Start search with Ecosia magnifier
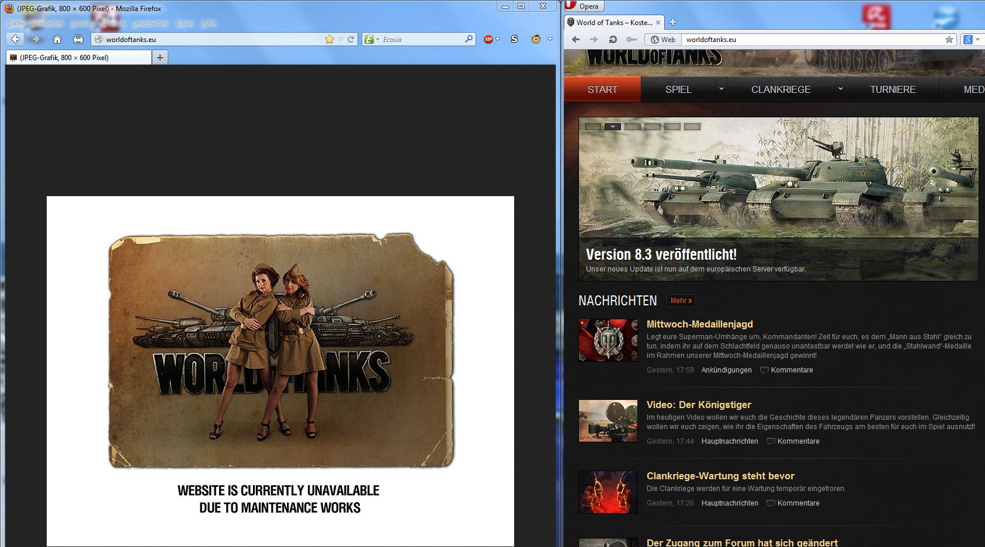This screenshot has width=985, height=547. click(x=469, y=39)
